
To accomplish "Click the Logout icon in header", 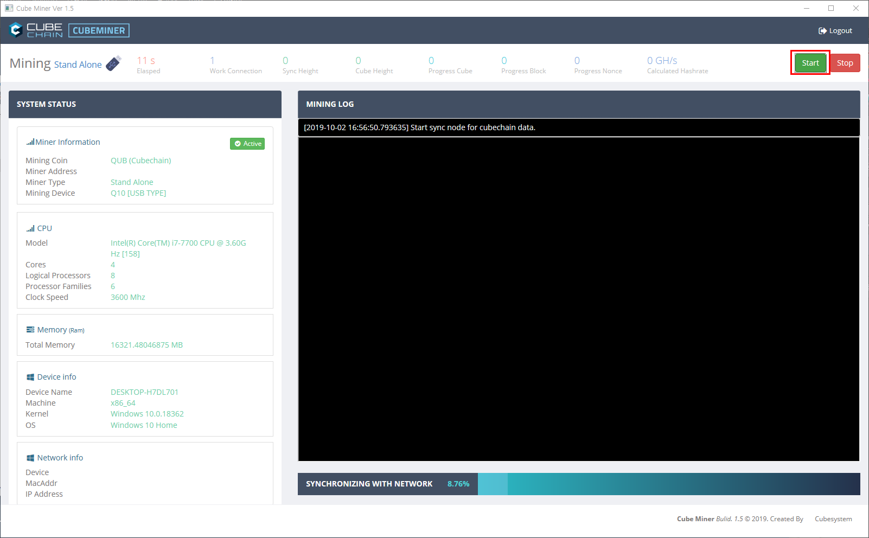I will tap(822, 31).
